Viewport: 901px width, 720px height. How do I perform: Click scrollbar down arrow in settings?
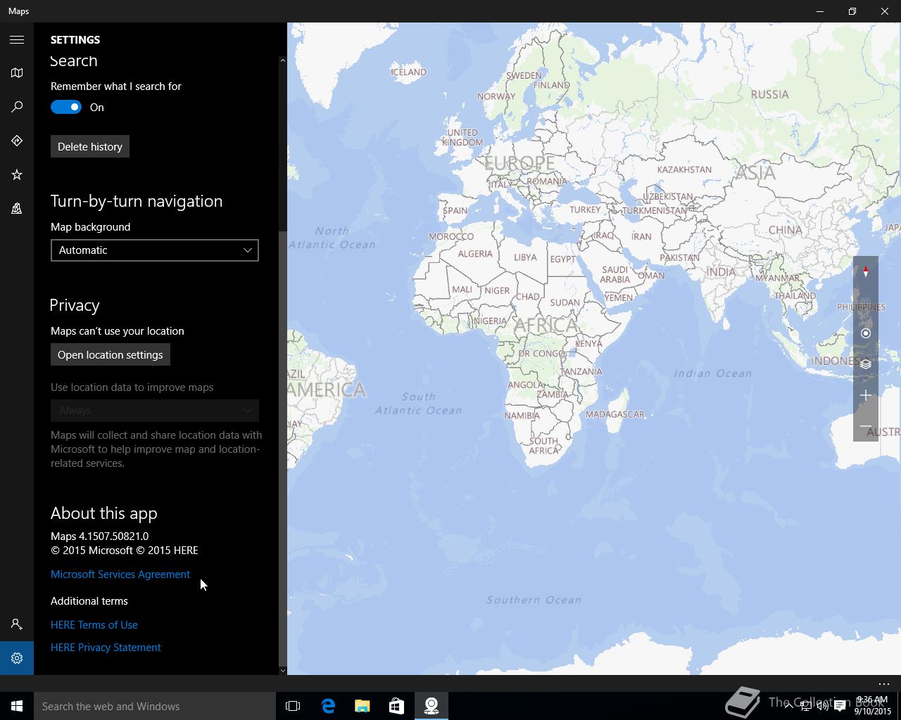[x=283, y=670]
